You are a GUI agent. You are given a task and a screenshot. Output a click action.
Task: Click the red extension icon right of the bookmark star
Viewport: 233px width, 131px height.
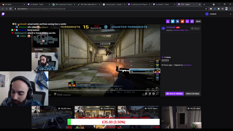211,9
